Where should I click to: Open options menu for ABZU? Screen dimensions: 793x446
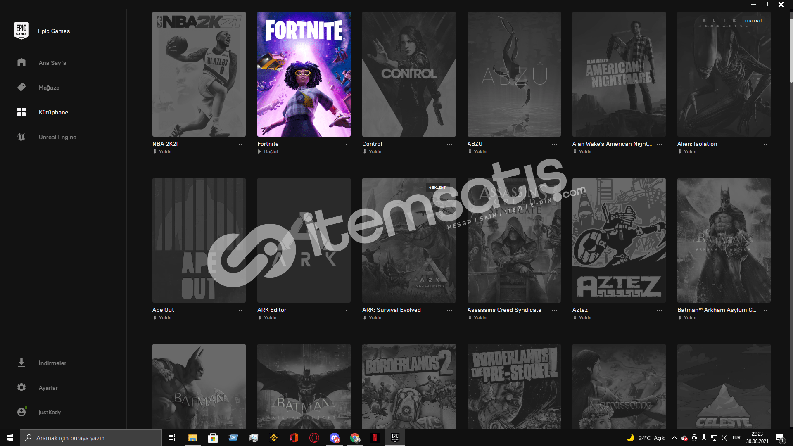(554, 144)
